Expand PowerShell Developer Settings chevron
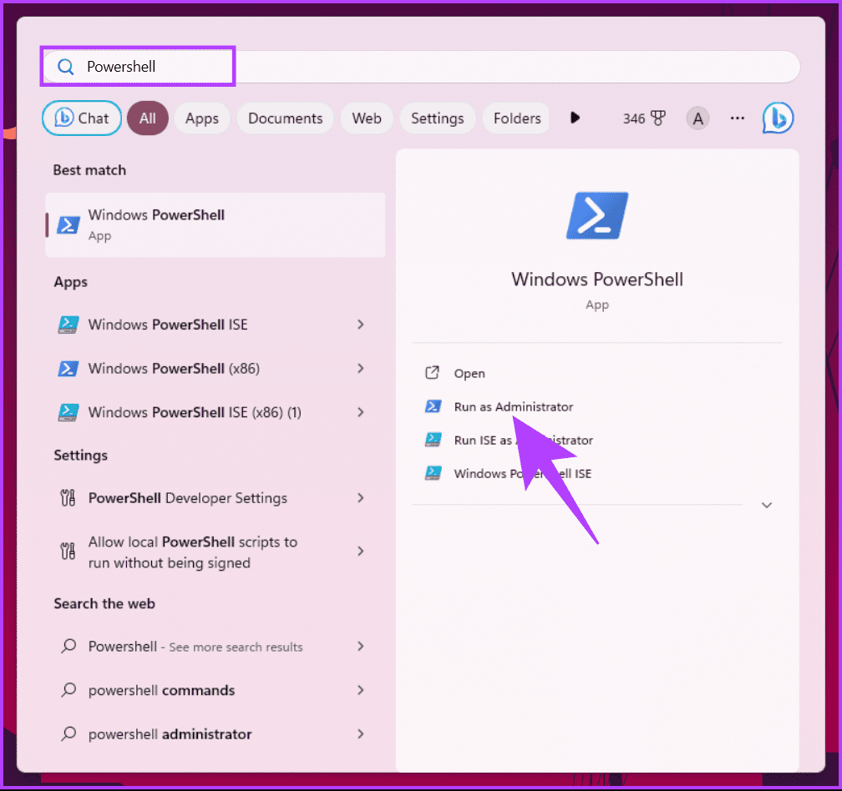The width and height of the screenshot is (842, 791). 360,498
